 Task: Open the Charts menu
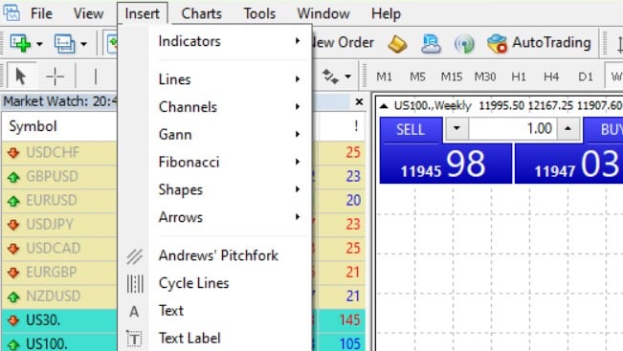pyautogui.click(x=201, y=13)
